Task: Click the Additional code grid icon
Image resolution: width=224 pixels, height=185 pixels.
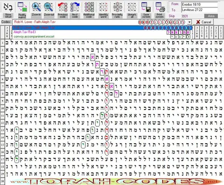Action: pyautogui.click(x=89, y=7)
